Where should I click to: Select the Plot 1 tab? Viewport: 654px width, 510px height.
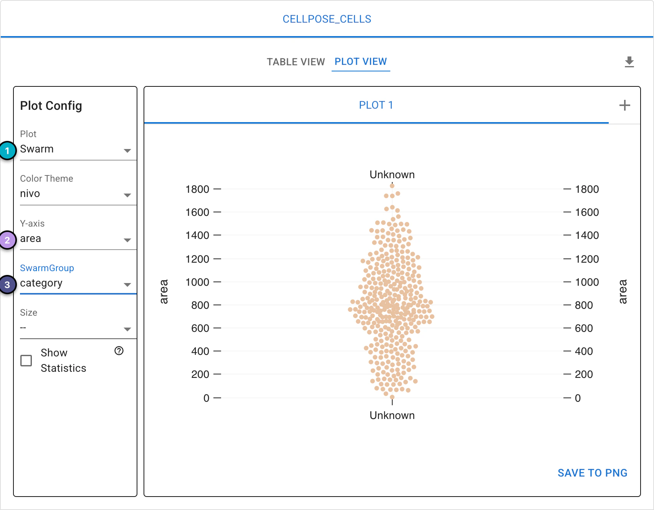[x=376, y=105]
